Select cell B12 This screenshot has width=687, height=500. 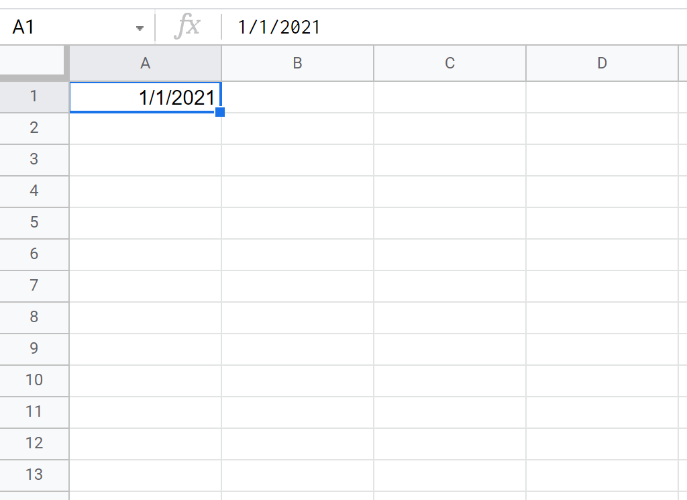(298, 444)
